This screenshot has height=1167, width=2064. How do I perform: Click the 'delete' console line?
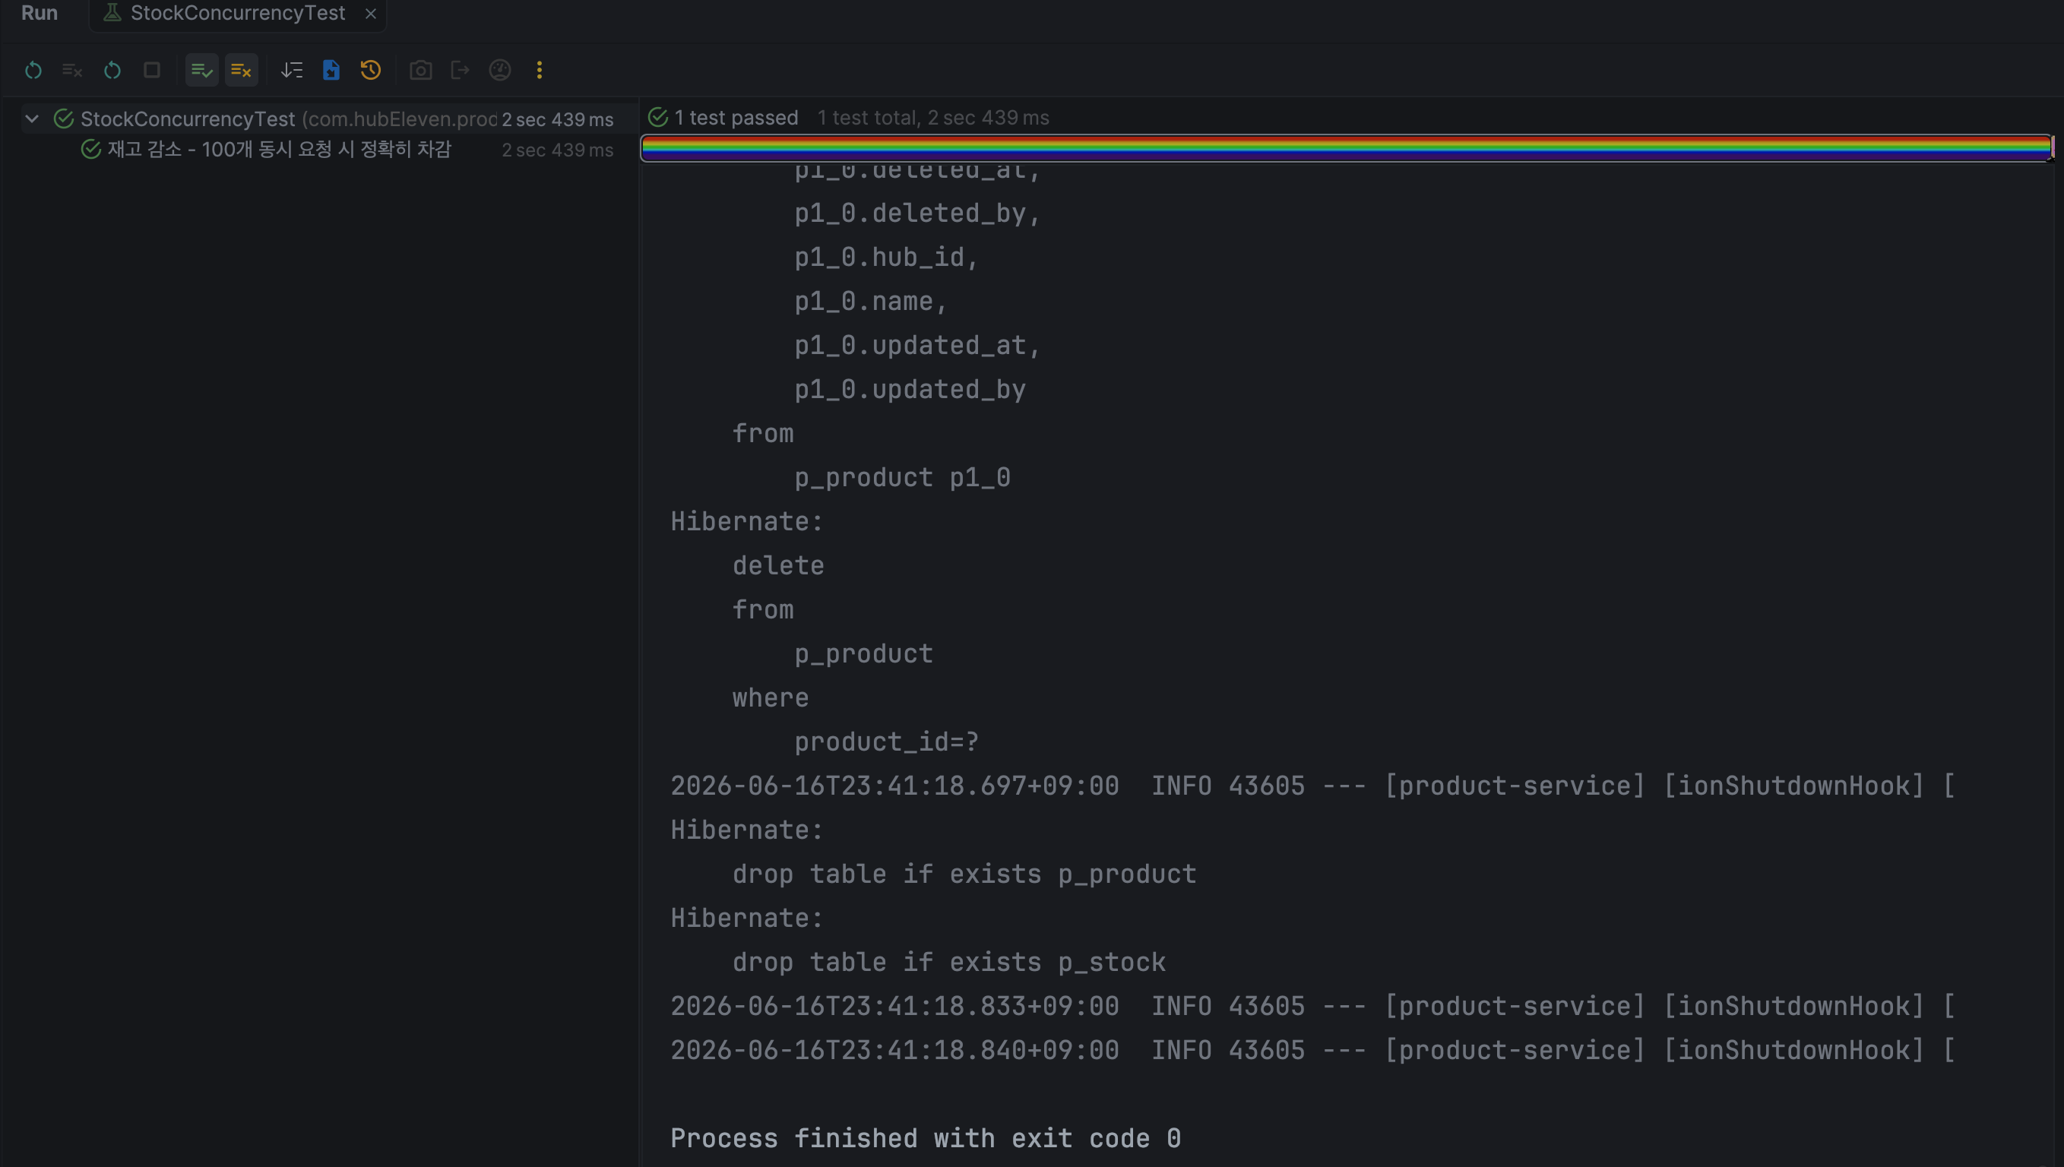point(777,565)
